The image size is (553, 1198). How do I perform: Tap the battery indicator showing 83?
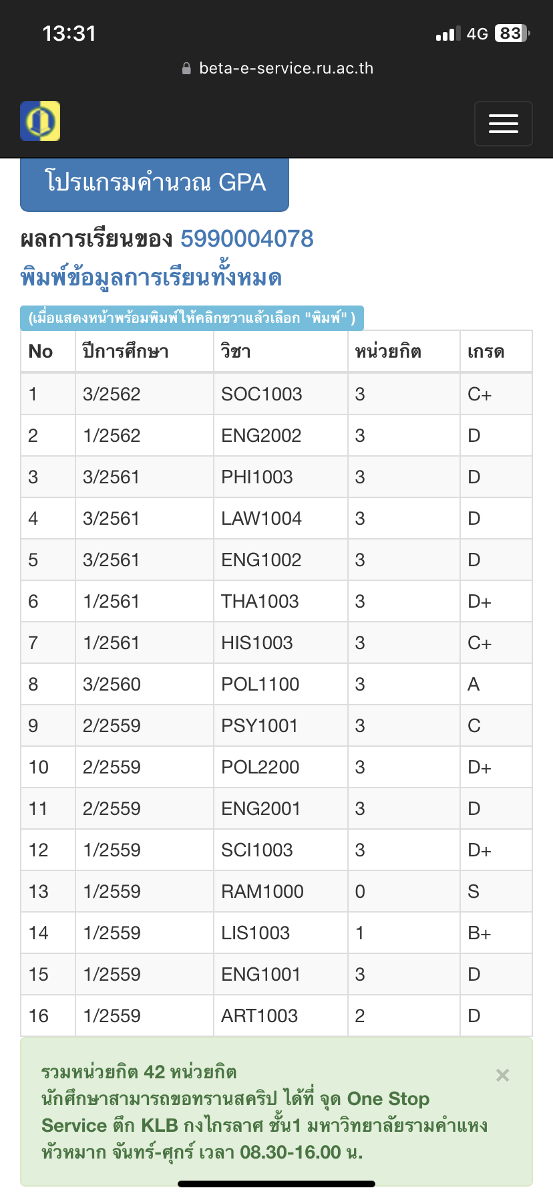click(x=512, y=33)
